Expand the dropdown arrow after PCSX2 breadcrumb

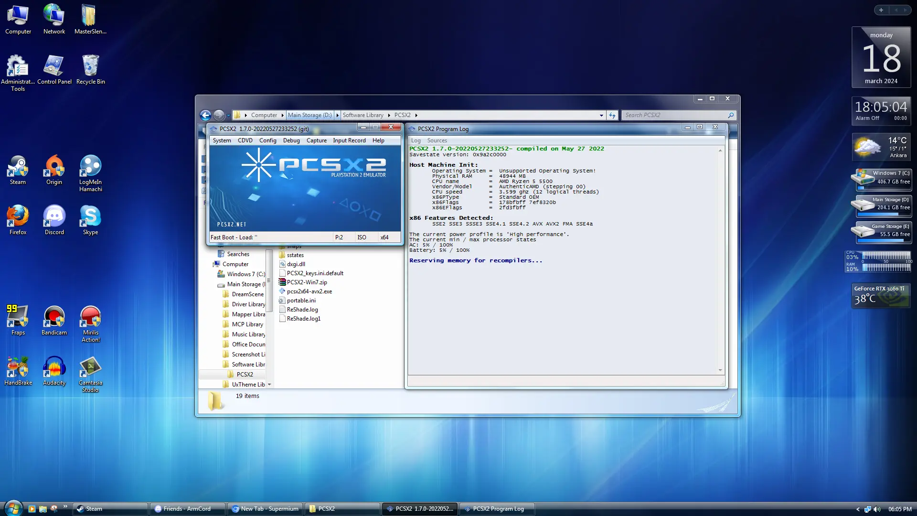(x=416, y=115)
